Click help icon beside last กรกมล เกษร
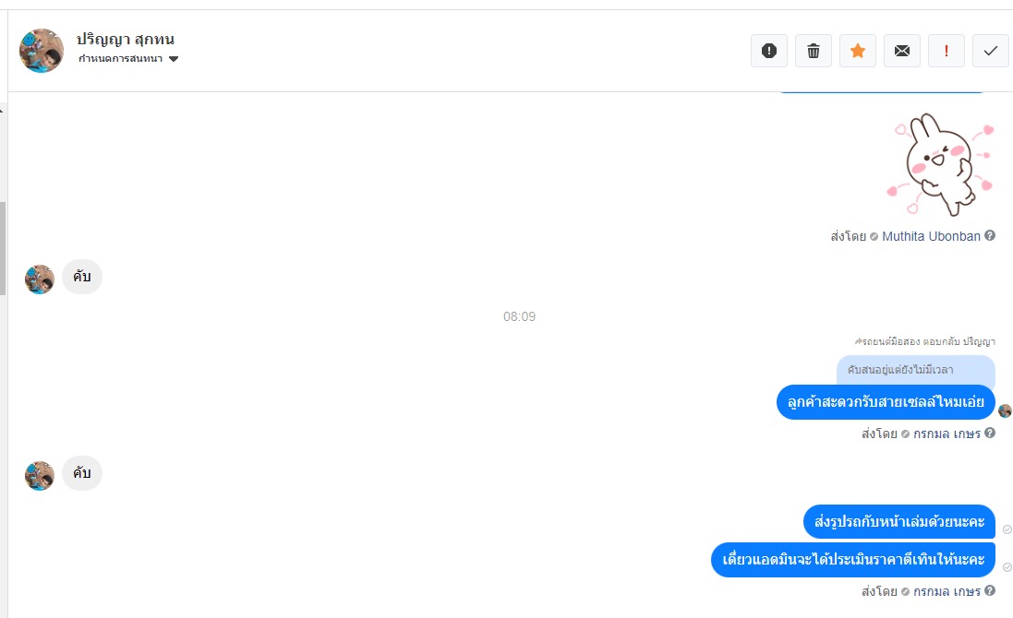The width and height of the screenshot is (1013, 618). pyautogui.click(x=990, y=590)
